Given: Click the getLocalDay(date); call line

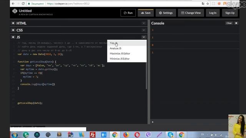Looking at the screenshot, I should pyautogui.click(x=30, y=103).
